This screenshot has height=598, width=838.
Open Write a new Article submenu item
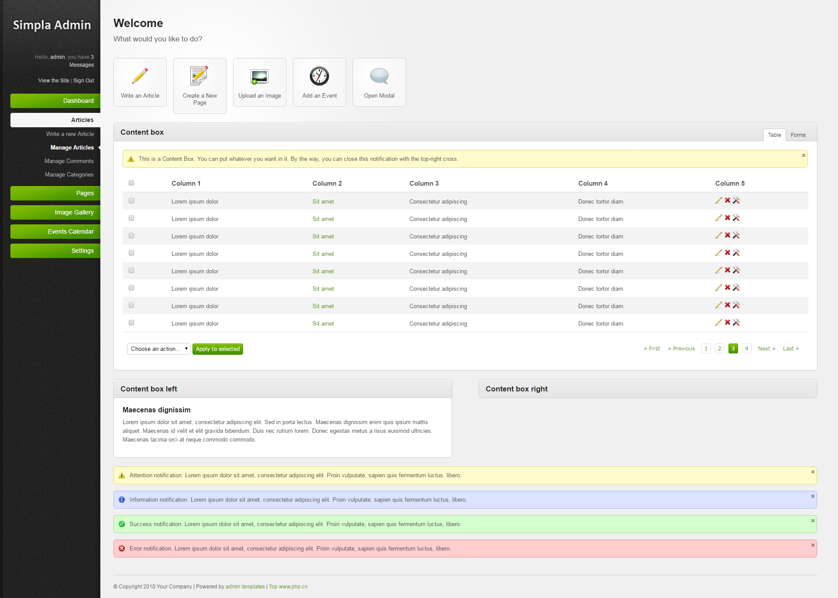click(x=70, y=134)
